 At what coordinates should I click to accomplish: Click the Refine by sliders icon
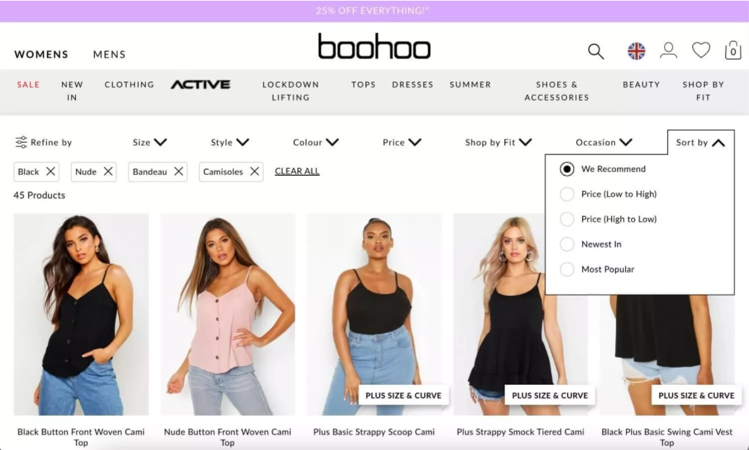[x=21, y=142]
